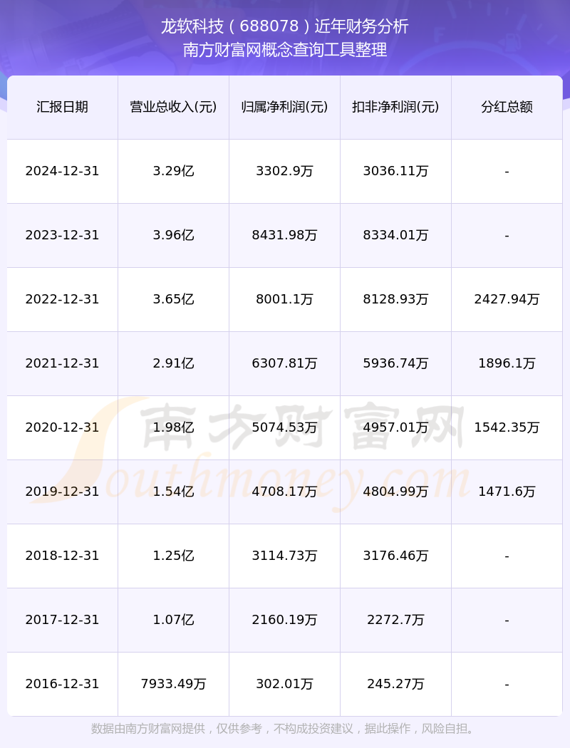Click the 2427.94万 dividend cell
This screenshot has height=748, width=570.
coord(507,299)
